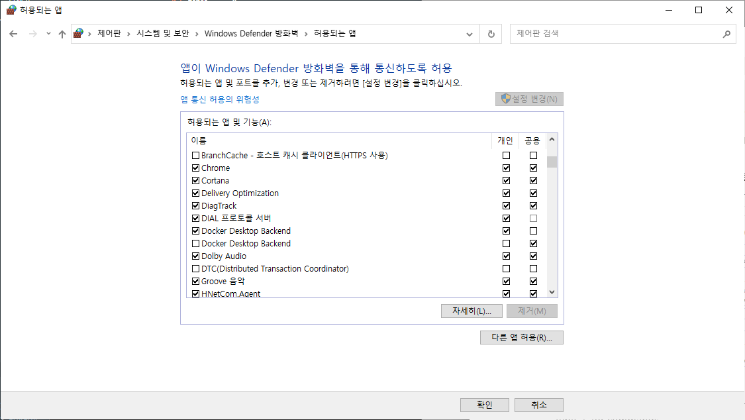Image resolution: width=745 pixels, height=420 pixels.
Task: Click the firewall icon in address bar
Action: [78, 33]
